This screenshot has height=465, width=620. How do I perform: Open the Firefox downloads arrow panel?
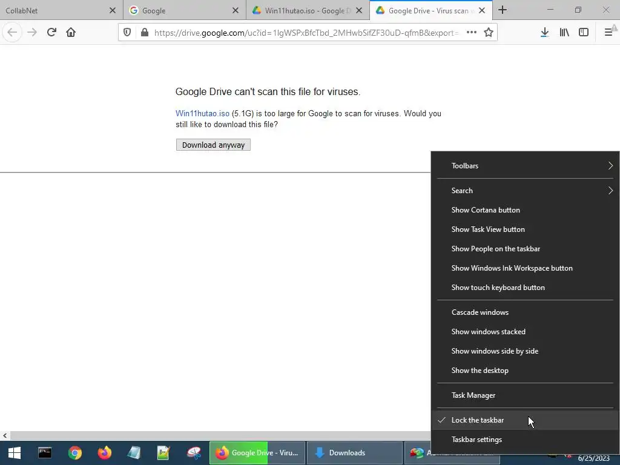544,33
